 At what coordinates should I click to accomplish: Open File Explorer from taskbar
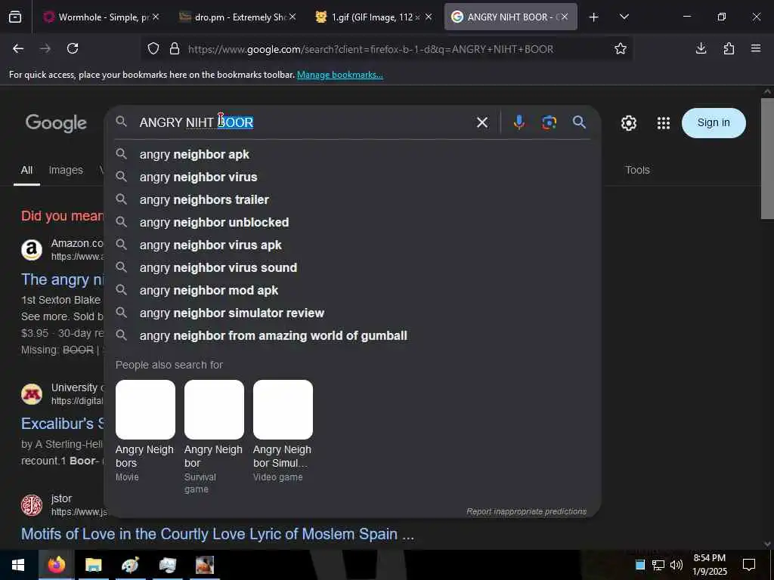(x=93, y=565)
